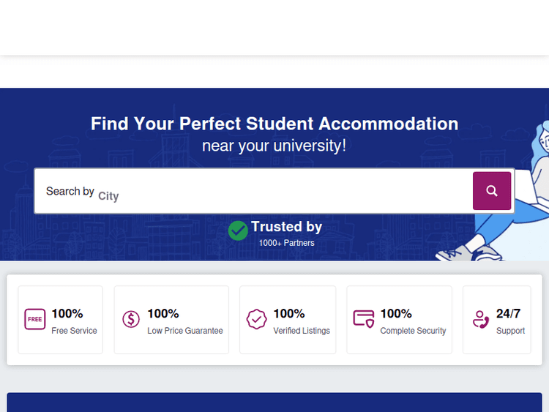Screen dimensions: 549x412
Task: Select the "Verified Listings" label
Action: click(x=302, y=331)
